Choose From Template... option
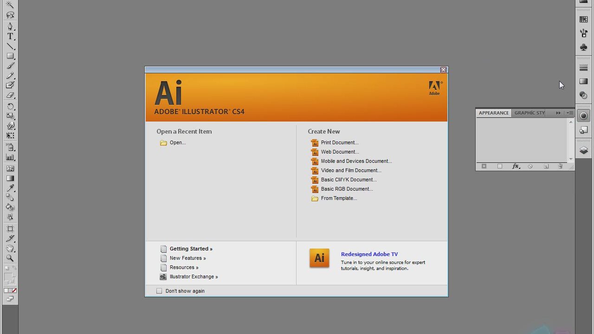 (x=334, y=198)
